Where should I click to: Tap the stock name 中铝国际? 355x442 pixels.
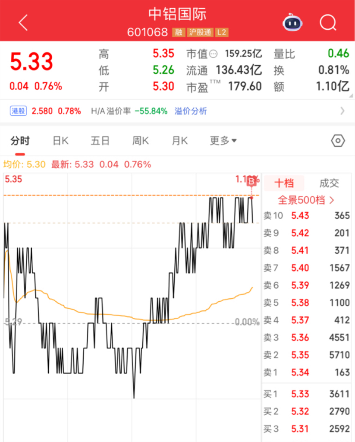pyautogui.click(x=178, y=14)
